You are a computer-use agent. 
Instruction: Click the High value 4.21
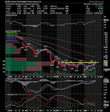[19, 9]
